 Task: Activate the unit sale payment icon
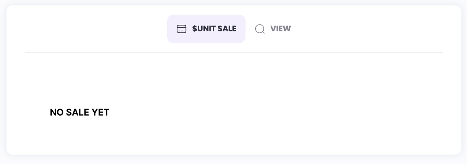point(181,29)
